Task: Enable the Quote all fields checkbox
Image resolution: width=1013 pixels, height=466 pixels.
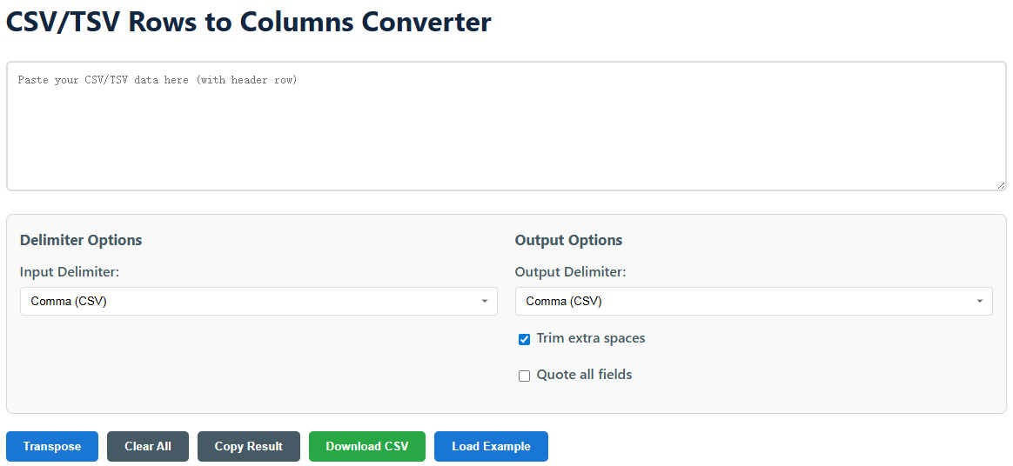Action: 524,376
